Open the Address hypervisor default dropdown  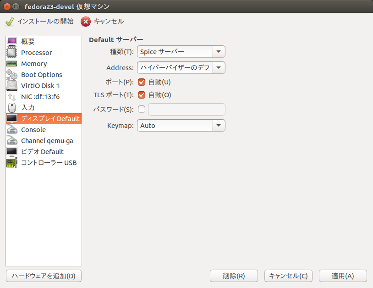click(181, 68)
